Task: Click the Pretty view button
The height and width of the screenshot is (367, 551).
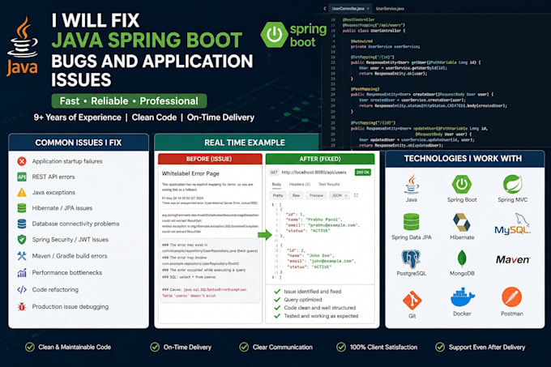Action: click(278, 195)
